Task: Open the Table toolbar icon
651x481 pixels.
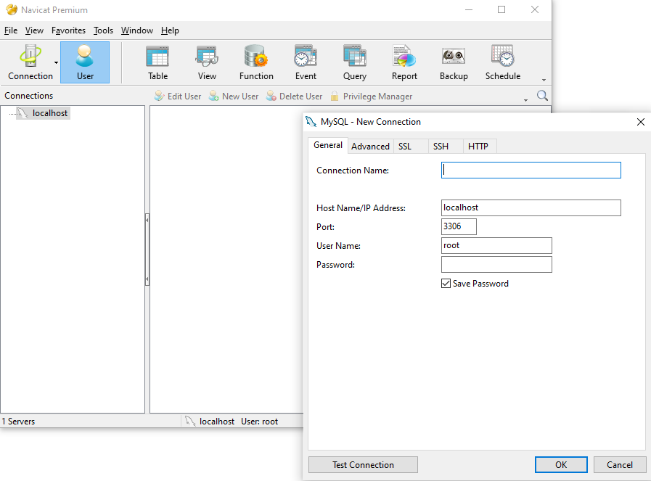Action: [x=157, y=62]
